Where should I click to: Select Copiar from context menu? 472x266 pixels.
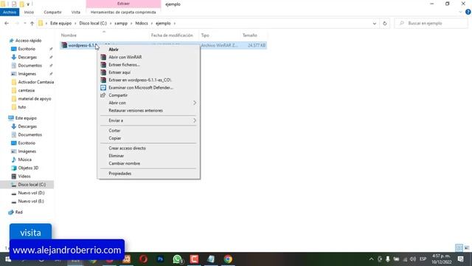[x=115, y=138]
